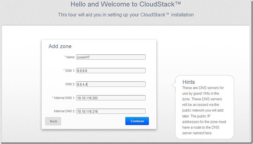The width and height of the screenshot is (253, 144).
Task: Click the Internal DNS 1 field with 10.10.116.202
Action: point(110,98)
